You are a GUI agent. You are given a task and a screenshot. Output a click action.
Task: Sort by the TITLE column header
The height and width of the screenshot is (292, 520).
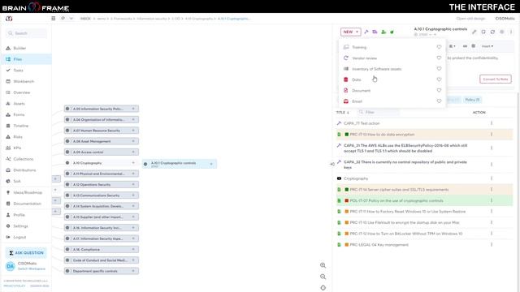[x=343, y=113]
